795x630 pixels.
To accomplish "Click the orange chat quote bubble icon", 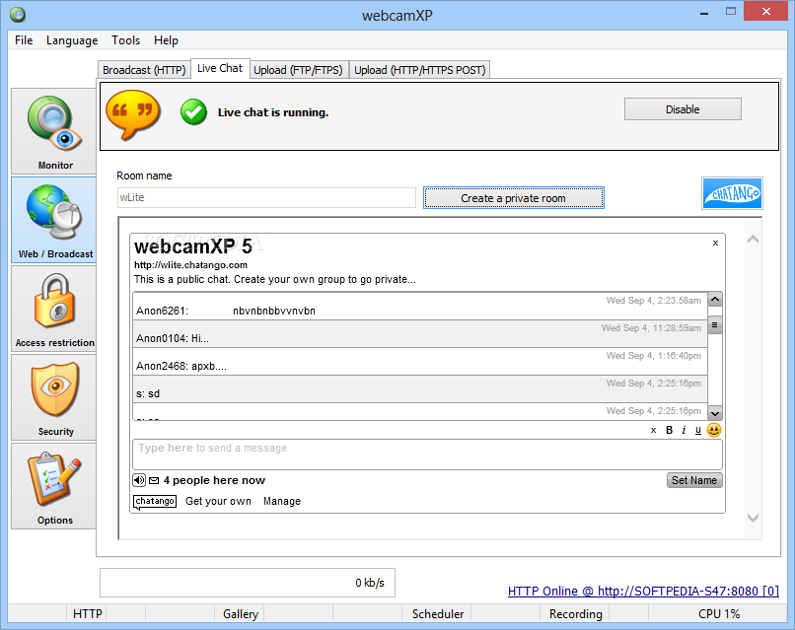I will coord(132,114).
